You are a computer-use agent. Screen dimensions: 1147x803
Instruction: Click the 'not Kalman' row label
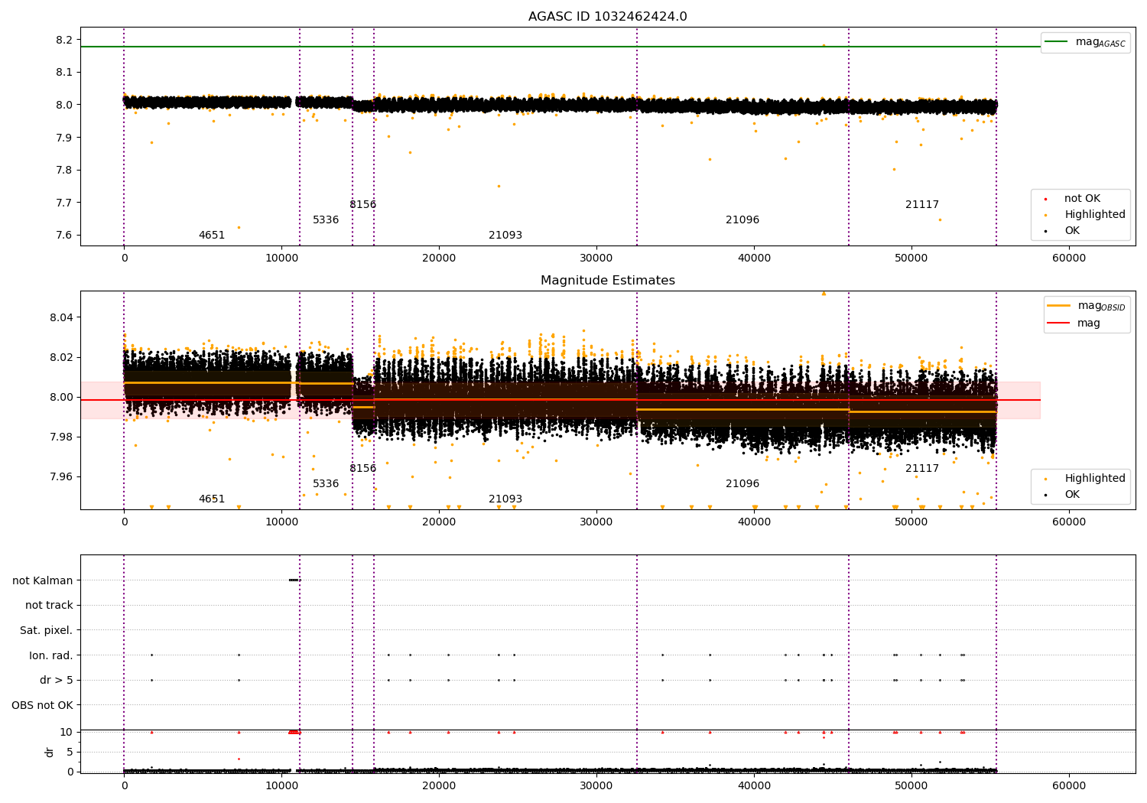(43, 580)
